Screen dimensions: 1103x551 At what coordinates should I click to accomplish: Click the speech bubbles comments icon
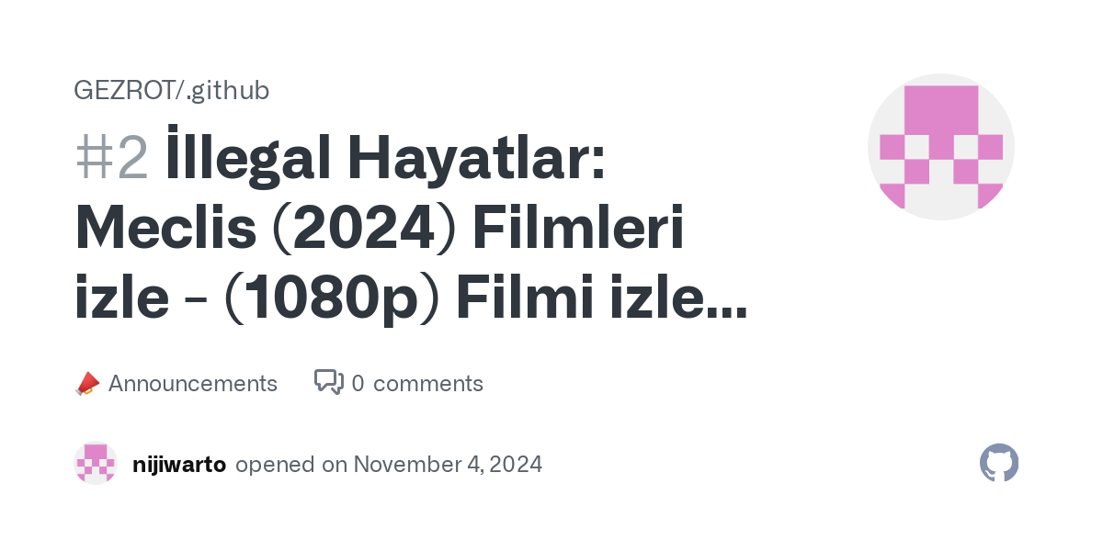click(x=328, y=382)
